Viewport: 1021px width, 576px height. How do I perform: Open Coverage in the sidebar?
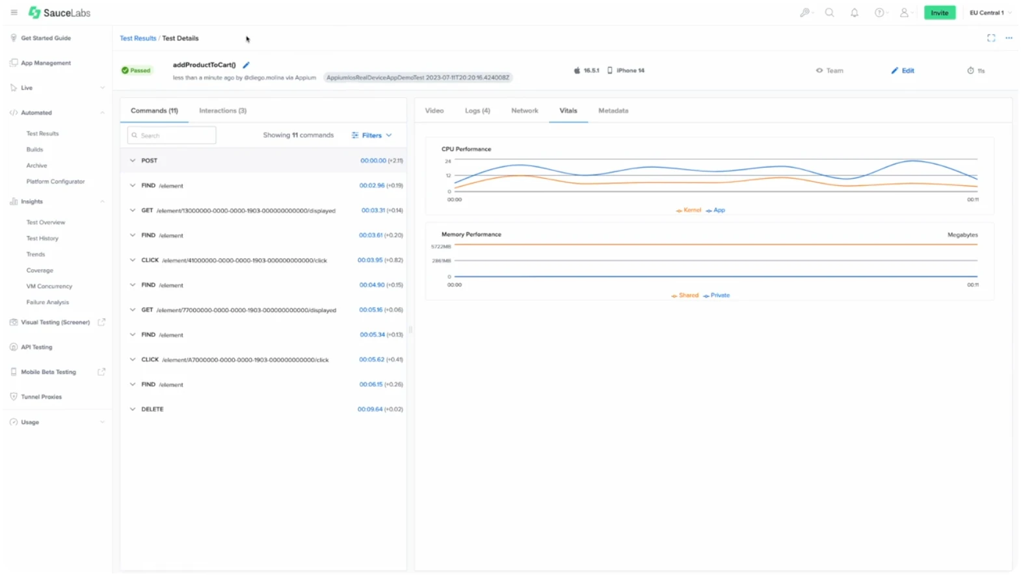(x=40, y=270)
